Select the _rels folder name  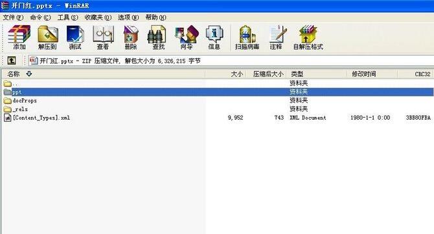(20, 109)
